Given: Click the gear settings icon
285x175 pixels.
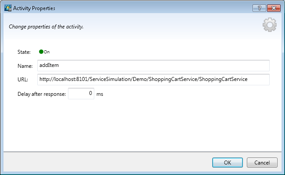Looking at the screenshot, I should 269,25.
